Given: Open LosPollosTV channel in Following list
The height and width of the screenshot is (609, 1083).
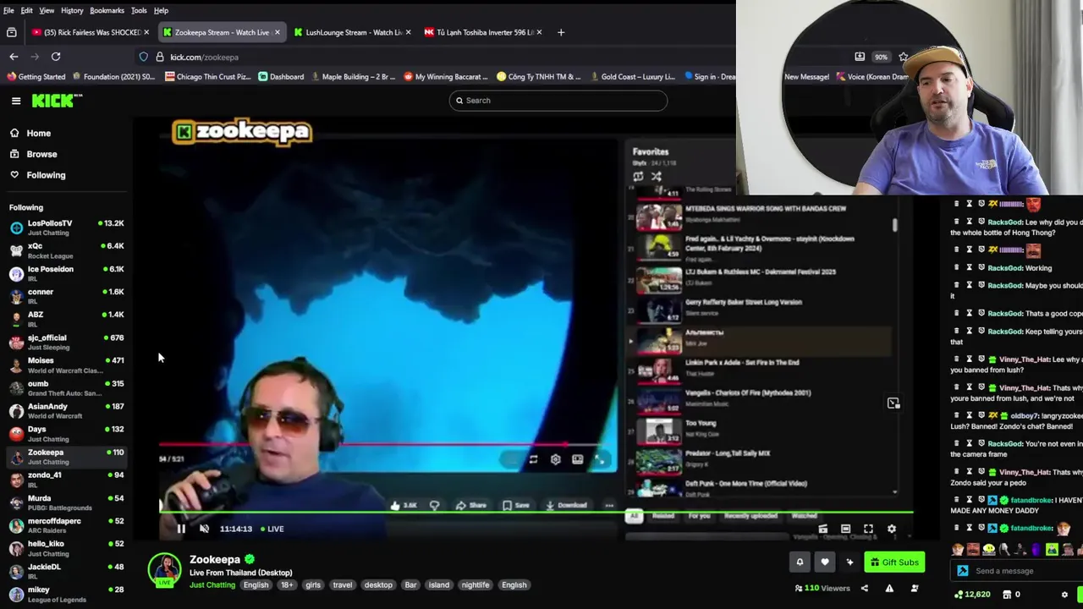Looking at the screenshot, I should coord(66,228).
